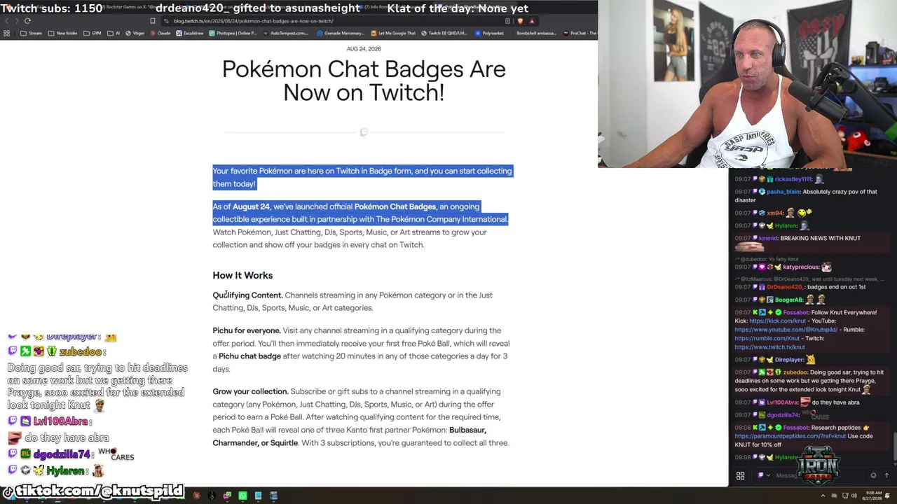Open the Twitch EB QHD/UH bookmark
Viewport: 897px width, 504px height.
[x=444, y=33]
